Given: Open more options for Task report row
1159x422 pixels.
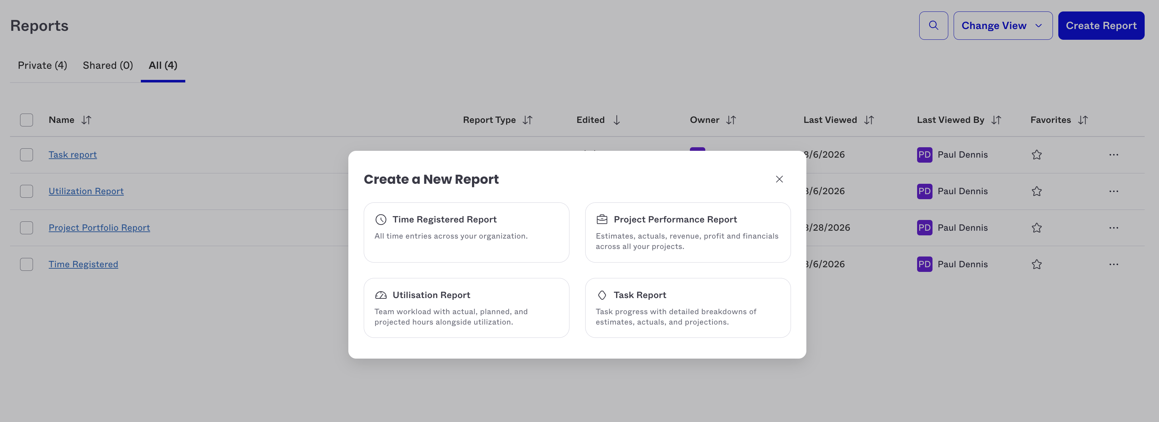Looking at the screenshot, I should pyautogui.click(x=1113, y=155).
